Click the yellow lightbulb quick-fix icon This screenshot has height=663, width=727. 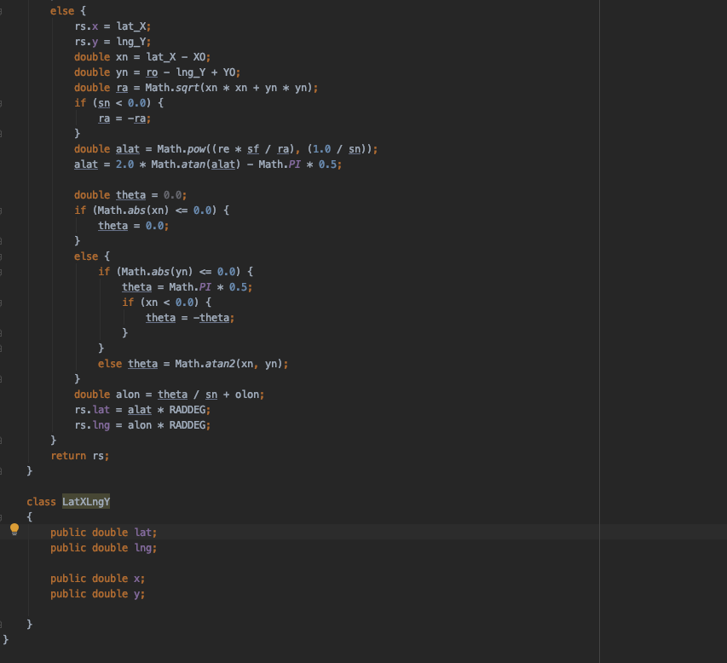[14, 529]
